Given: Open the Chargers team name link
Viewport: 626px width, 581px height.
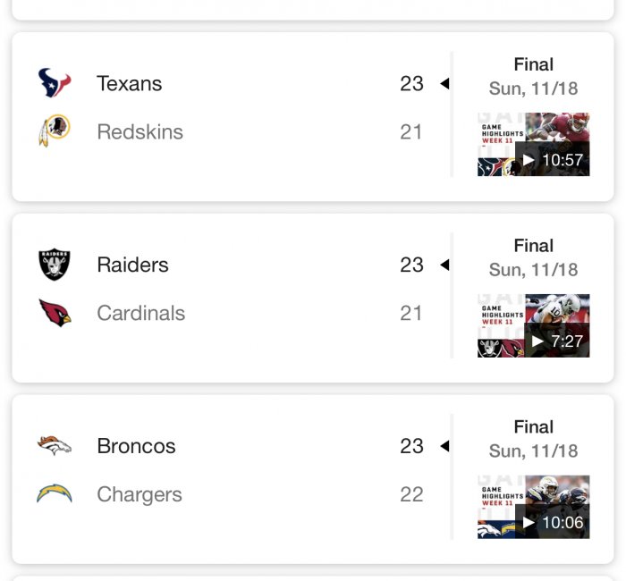Looking at the screenshot, I should pyautogui.click(x=140, y=494).
